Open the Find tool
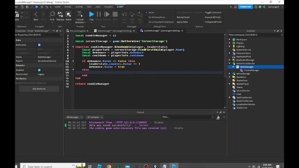This screenshot has height=168, width=299. coord(52,14)
